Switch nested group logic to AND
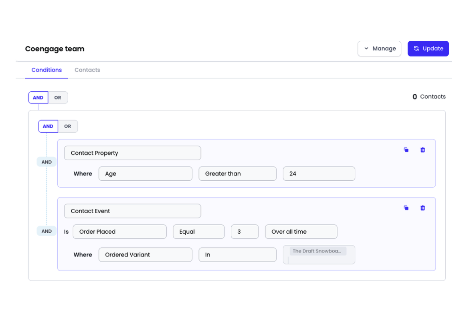473x331 pixels. pyautogui.click(x=48, y=127)
